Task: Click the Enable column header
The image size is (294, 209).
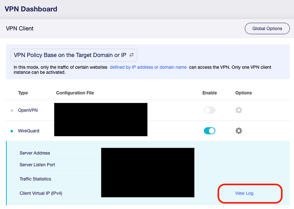Action: pos(210,93)
